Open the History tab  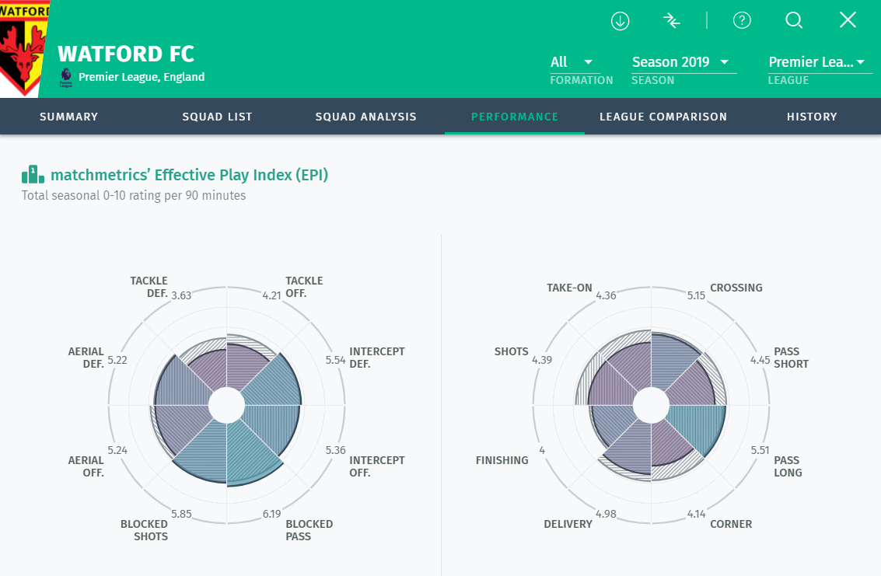click(x=812, y=117)
